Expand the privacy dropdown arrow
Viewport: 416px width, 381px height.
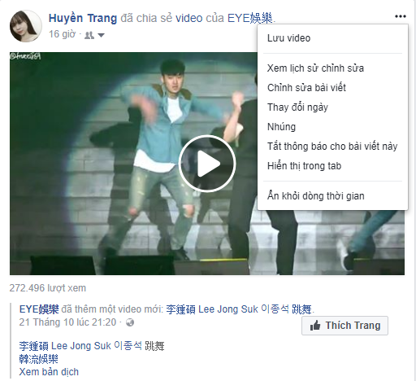point(101,35)
